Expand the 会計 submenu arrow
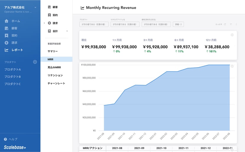Viewport: 245px width, 152px height. [67, 31]
